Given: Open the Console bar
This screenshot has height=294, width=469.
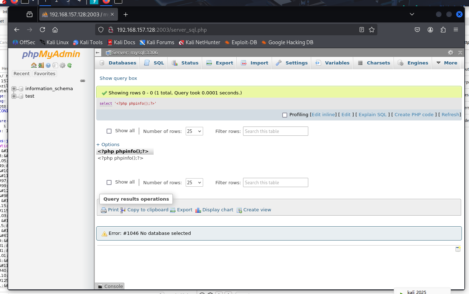Looking at the screenshot, I should 110,286.
